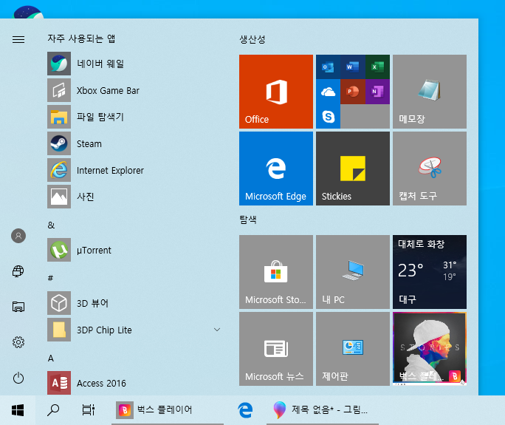Click the Edge icon on the taskbar
This screenshot has height=425, width=505.
245,410
